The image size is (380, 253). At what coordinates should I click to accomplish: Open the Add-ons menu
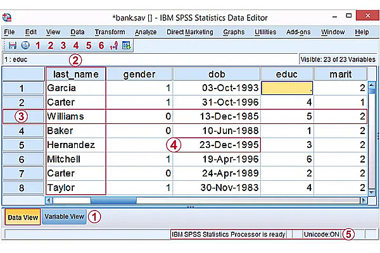(x=298, y=32)
